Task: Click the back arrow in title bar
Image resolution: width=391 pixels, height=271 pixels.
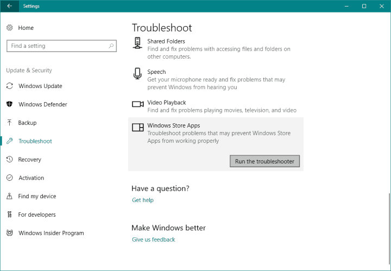Action: [9, 6]
